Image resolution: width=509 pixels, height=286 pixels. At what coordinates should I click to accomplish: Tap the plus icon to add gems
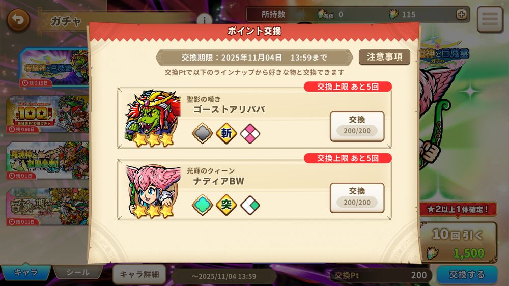coord(461,14)
